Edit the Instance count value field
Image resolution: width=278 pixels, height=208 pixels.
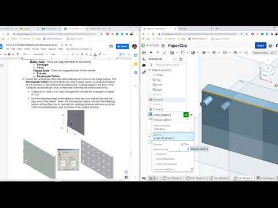point(178,150)
